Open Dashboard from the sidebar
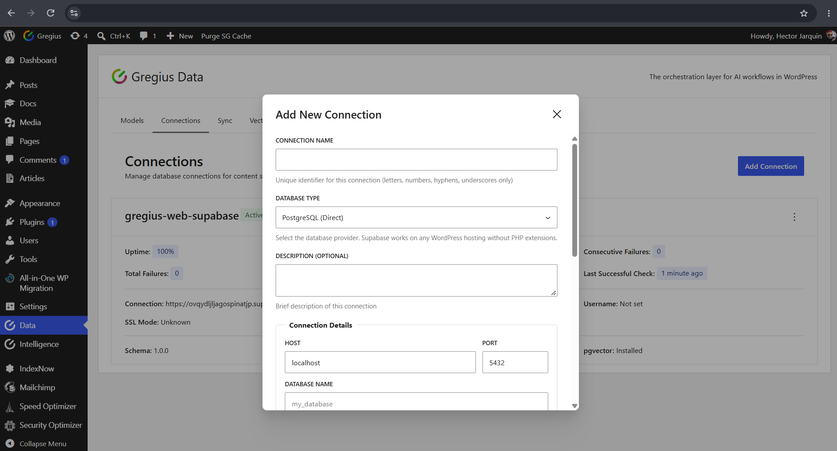The width and height of the screenshot is (837, 451). coord(44,60)
